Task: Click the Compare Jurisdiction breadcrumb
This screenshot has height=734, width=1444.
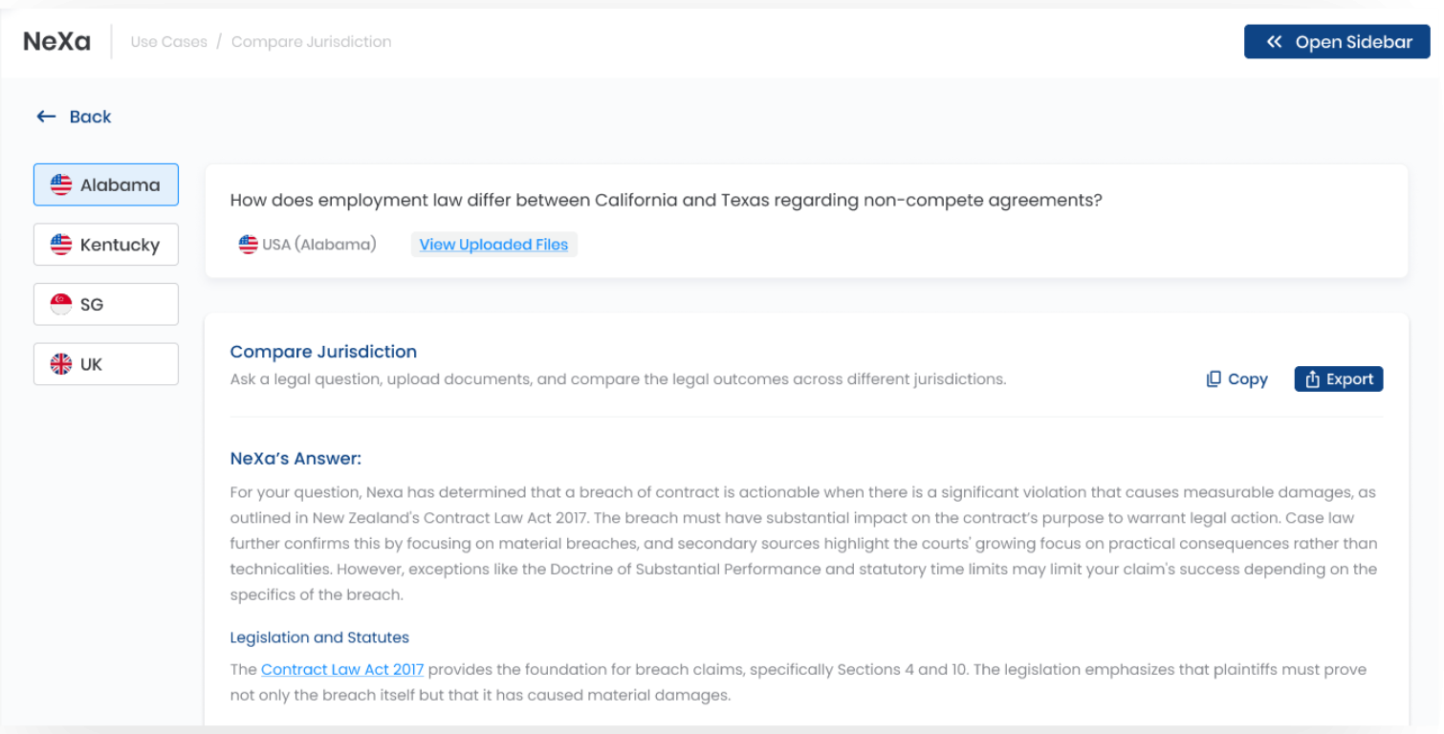Action: (312, 42)
